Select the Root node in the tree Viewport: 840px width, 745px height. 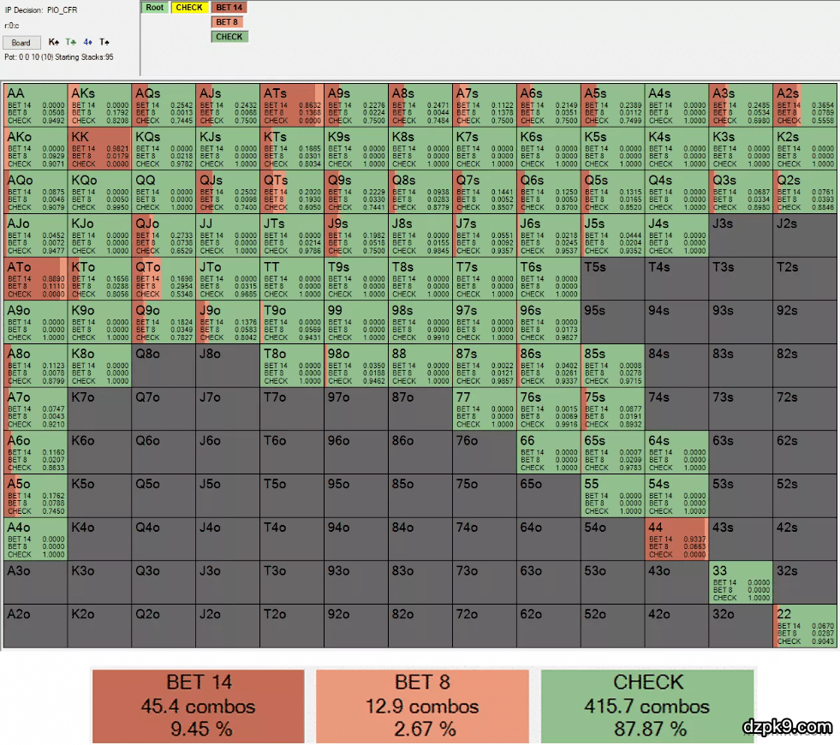155,8
